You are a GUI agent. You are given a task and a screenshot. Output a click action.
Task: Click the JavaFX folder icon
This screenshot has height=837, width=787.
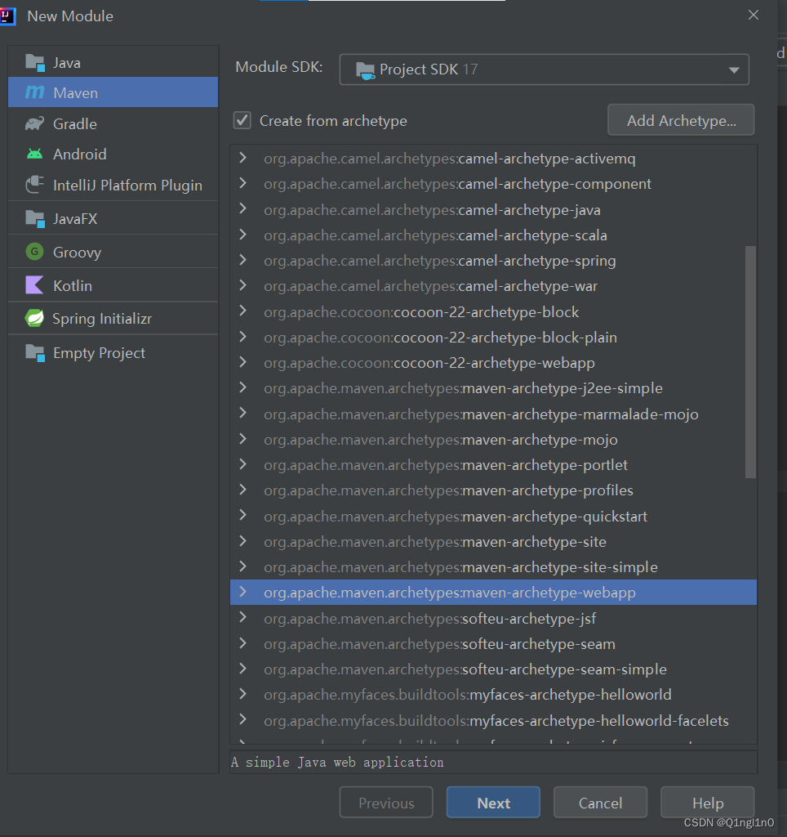[35, 219]
